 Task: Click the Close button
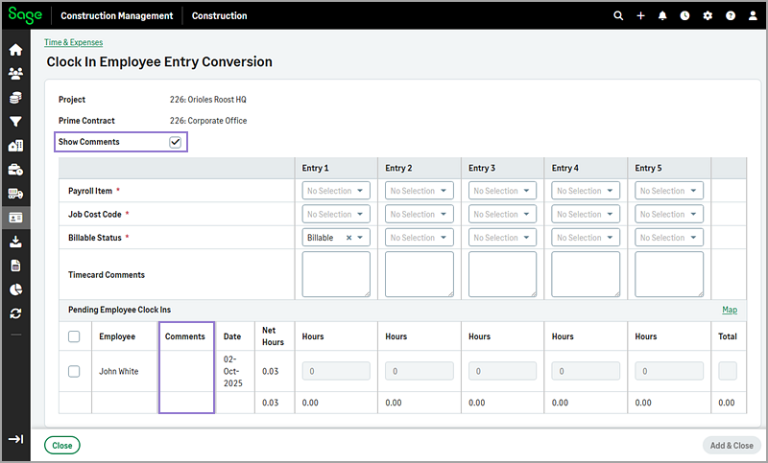click(x=62, y=446)
